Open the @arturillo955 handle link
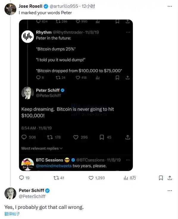Screen dimensions: 178x219 64,6
